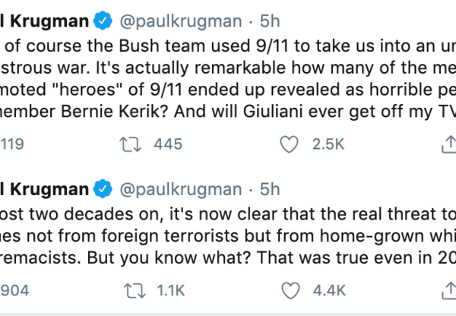Viewport: 456px width, 316px height.
Task: Share the second Krugman tweet
Action: [446, 289]
